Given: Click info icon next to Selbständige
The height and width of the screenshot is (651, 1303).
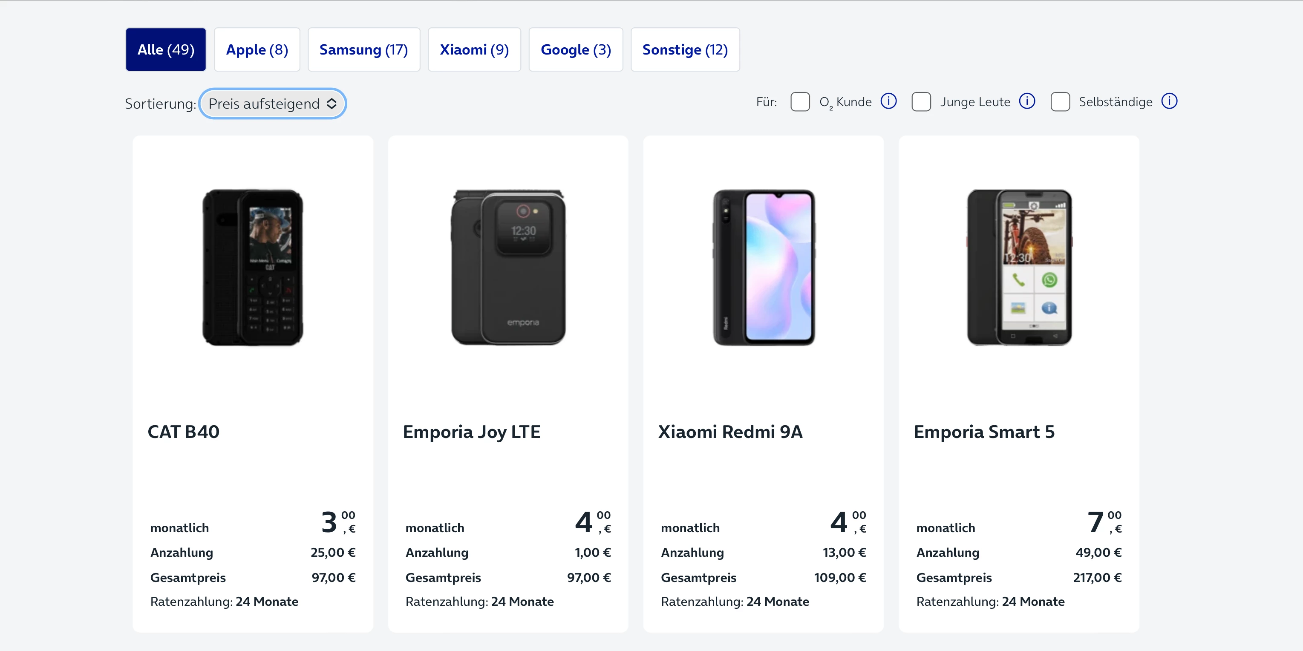Looking at the screenshot, I should [1169, 102].
